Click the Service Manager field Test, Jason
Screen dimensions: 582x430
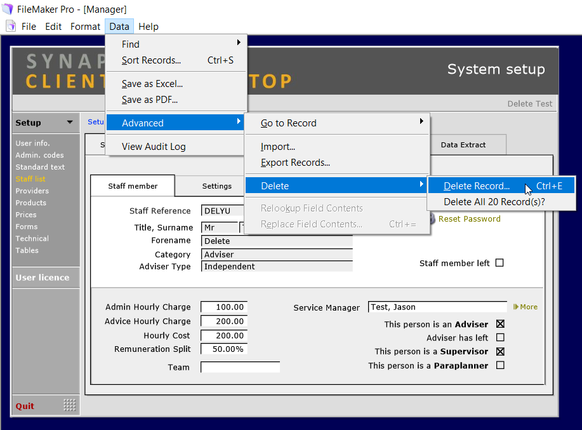(438, 307)
